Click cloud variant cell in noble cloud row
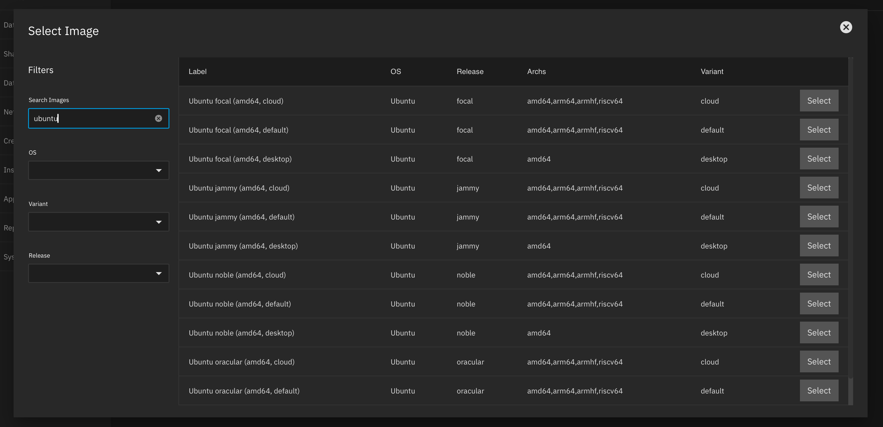 pos(710,275)
